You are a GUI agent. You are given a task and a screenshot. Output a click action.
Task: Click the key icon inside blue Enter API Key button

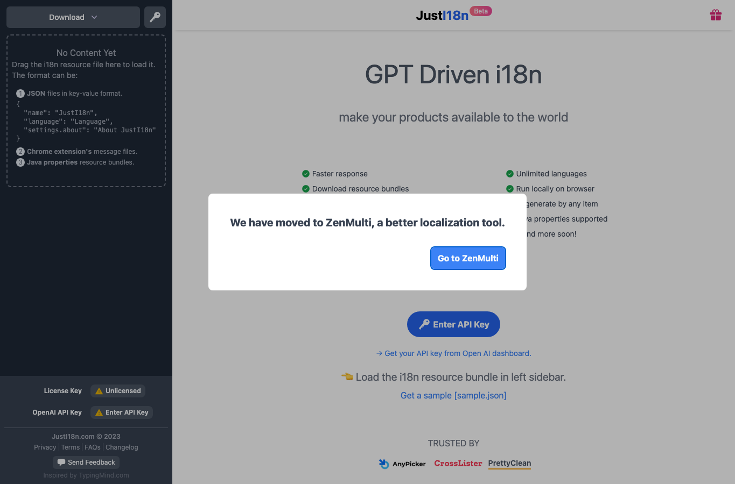coord(424,324)
